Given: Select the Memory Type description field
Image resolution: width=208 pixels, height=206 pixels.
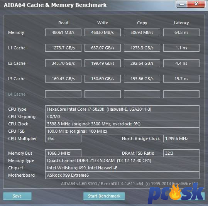Looking at the screenshot, I should pos(122,160).
